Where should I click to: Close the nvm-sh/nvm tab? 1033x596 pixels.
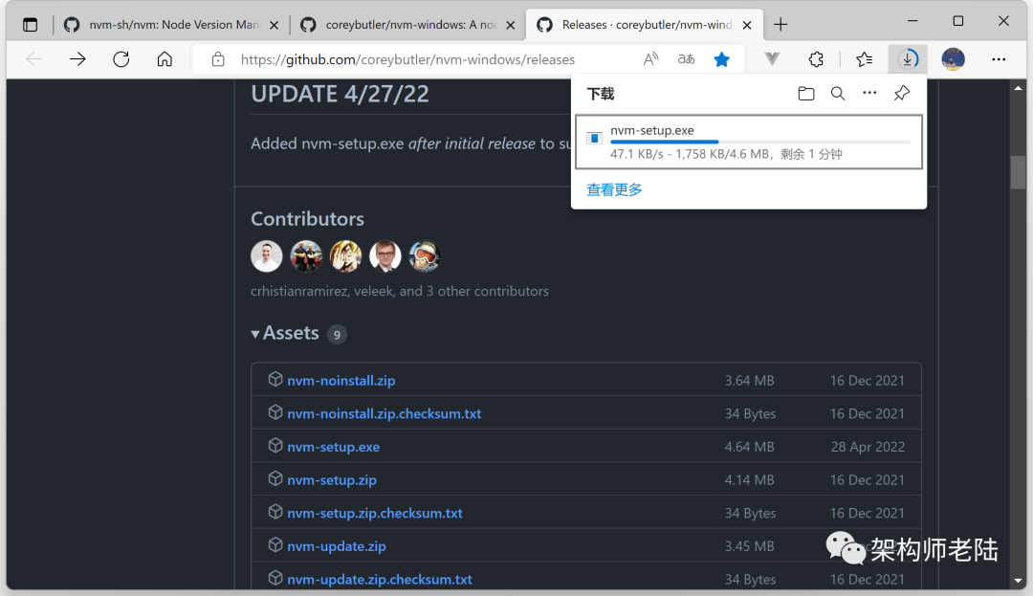(275, 25)
